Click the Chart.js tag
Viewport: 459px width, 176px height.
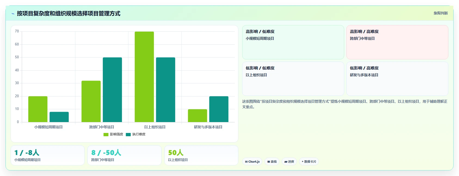click(x=252, y=162)
